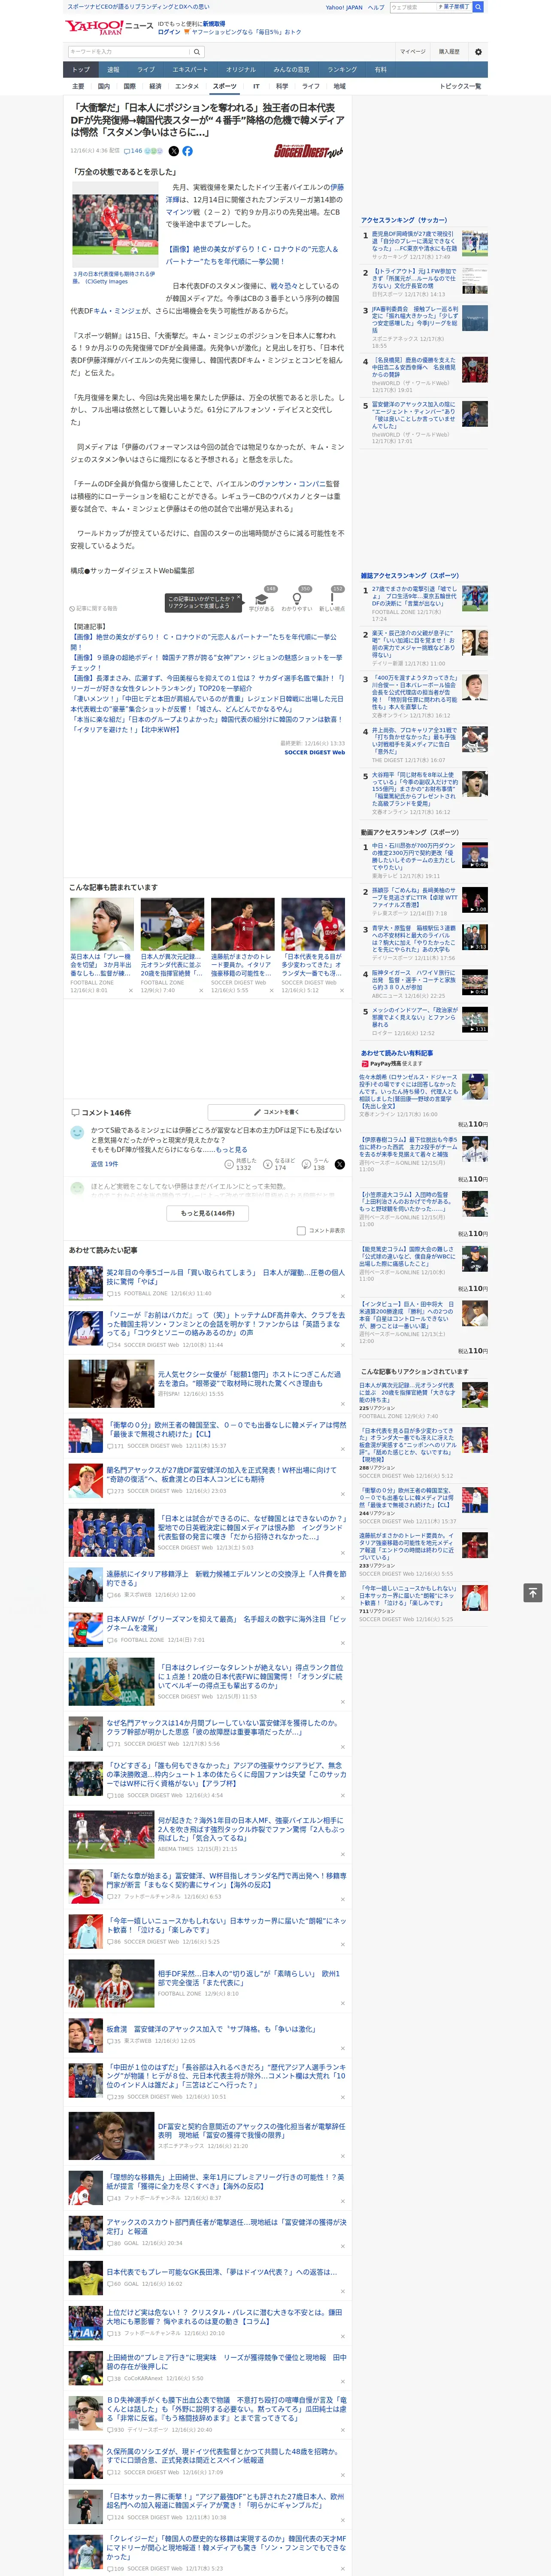Image resolution: width=551 pixels, height=2576 pixels.
Task: Open access ranking item 1 thumbnail
Action: (x=475, y=243)
